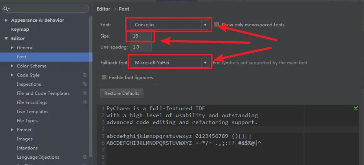Click the Restore Defaults button
Viewport: 364px width, 165px height.
point(122,93)
